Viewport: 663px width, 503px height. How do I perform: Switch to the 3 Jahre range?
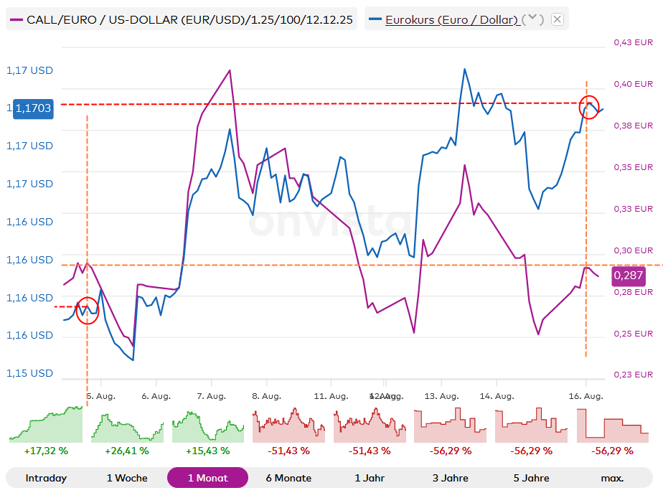click(450, 478)
